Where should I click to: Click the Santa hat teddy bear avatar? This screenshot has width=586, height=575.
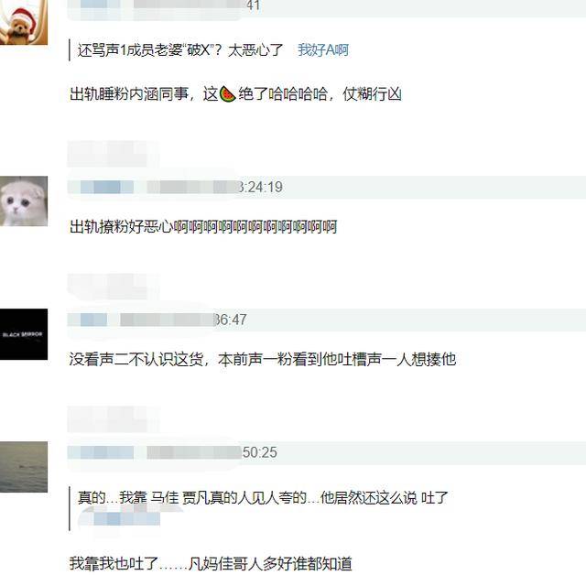tap(24, 22)
